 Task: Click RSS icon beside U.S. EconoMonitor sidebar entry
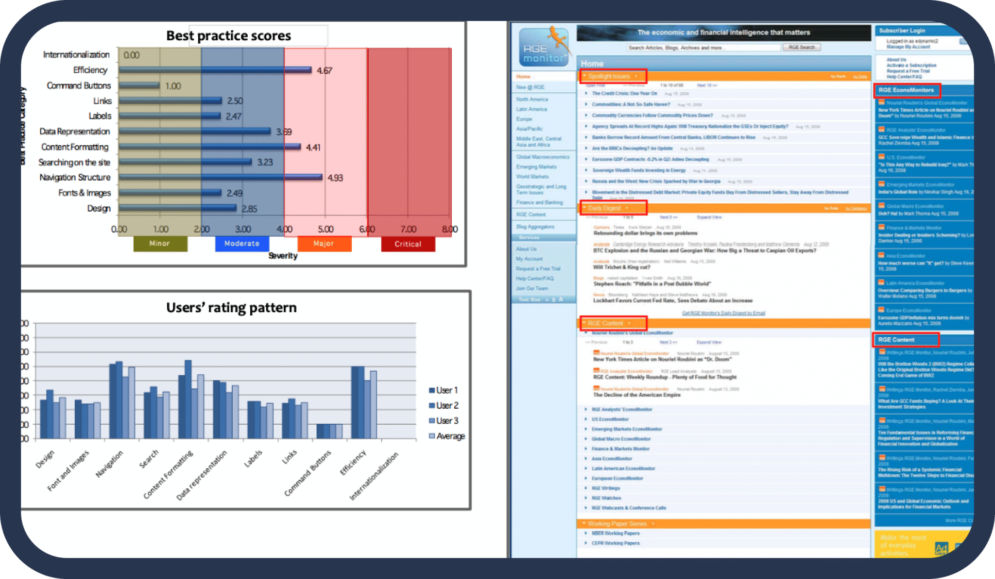[881, 157]
